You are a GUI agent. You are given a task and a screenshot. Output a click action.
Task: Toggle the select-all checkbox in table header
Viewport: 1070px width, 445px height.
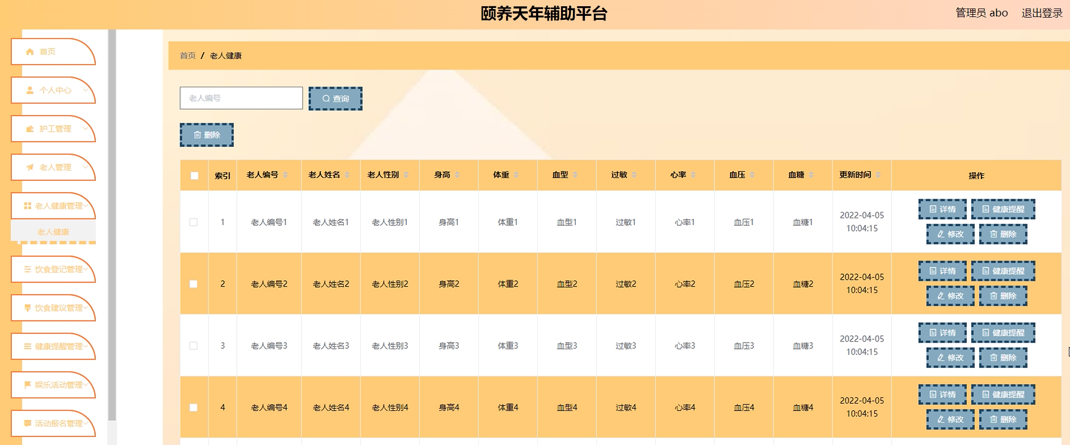(x=194, y=176)
